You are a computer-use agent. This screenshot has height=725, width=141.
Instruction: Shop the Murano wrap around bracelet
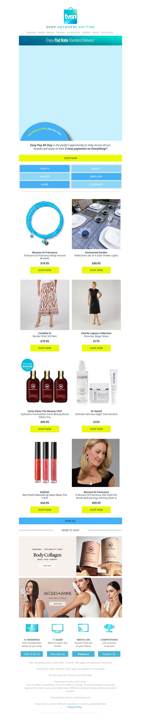pos(45,270)
